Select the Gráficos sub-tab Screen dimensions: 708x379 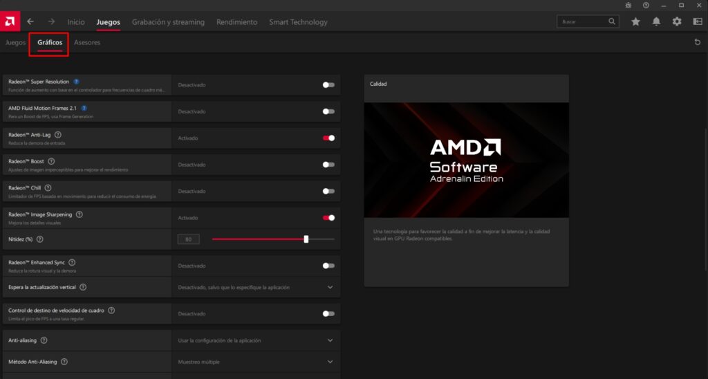click(50, 42)
